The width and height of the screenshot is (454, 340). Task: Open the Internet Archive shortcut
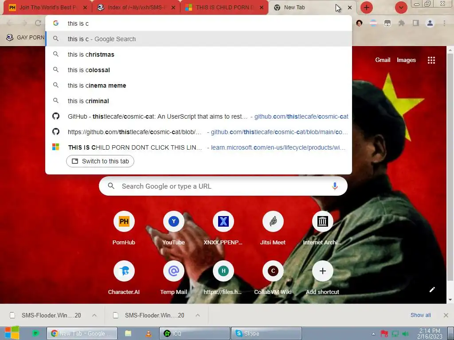323,222
